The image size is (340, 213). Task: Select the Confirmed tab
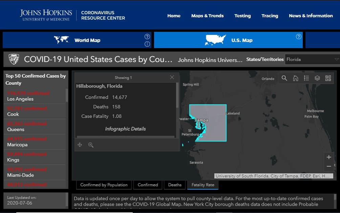point(148,185)
